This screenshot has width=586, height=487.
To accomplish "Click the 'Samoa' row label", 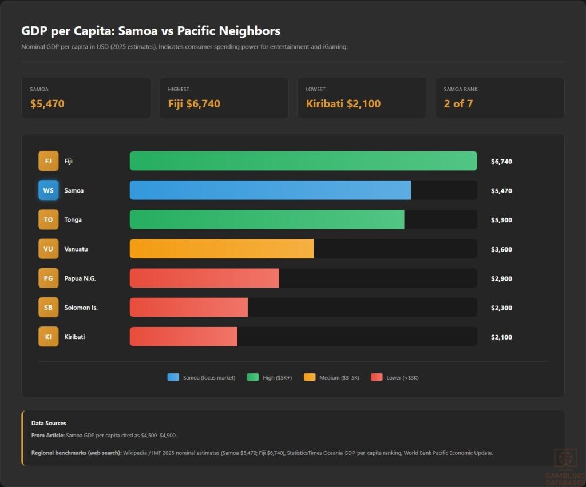I will pos(74,190).
